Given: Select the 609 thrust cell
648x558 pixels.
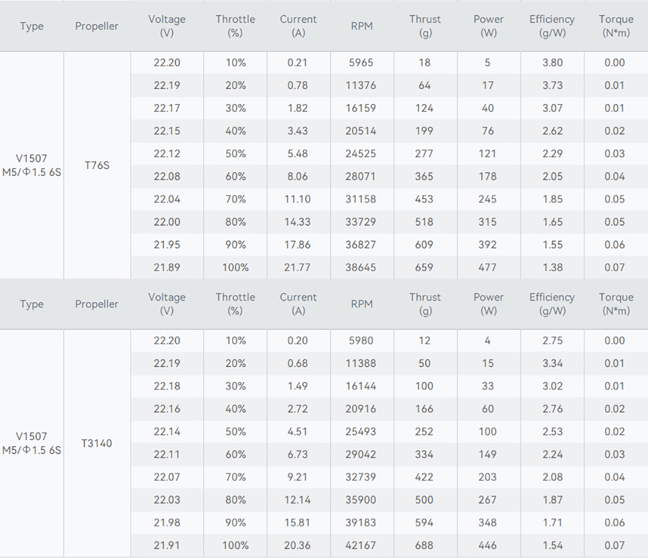Looking at the screenshot, I should click(424, 245).
